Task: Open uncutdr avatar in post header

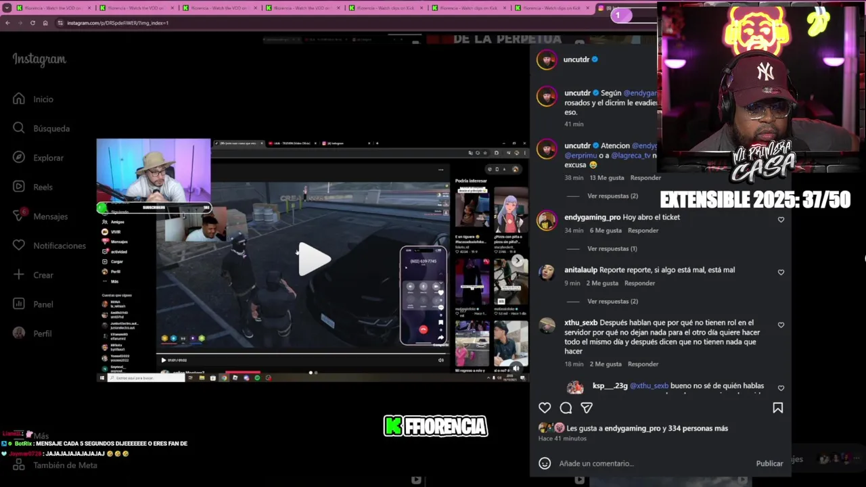Action: click(547, 60)
